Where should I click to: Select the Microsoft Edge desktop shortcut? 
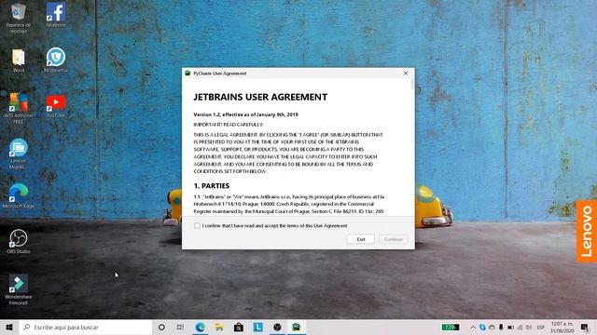19,196
